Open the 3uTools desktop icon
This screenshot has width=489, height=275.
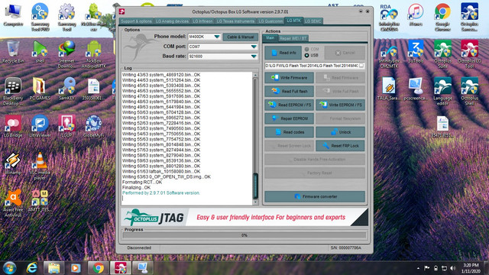[416, 51]
